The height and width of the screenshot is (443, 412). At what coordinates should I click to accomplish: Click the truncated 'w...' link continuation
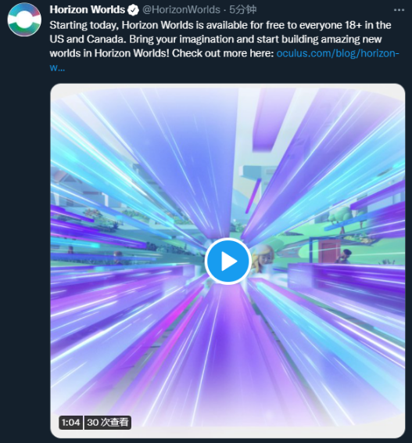57,67
